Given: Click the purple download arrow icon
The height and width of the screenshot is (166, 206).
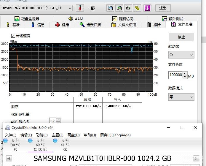Looking at the screenshot, I should 147,8.
